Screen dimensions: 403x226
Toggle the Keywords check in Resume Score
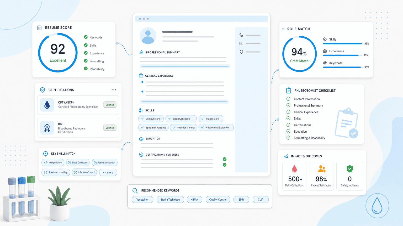(86, 37)
